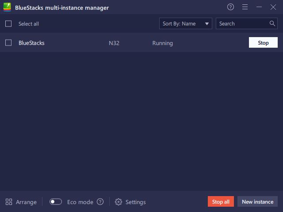Open Settings via the gear icon
This screenshot has width=283, height=212.
118,202
